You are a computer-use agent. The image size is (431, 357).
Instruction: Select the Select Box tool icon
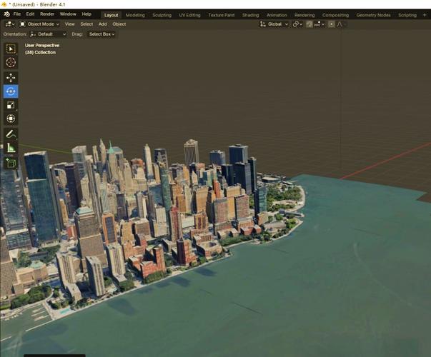click(x=11, y=49)
